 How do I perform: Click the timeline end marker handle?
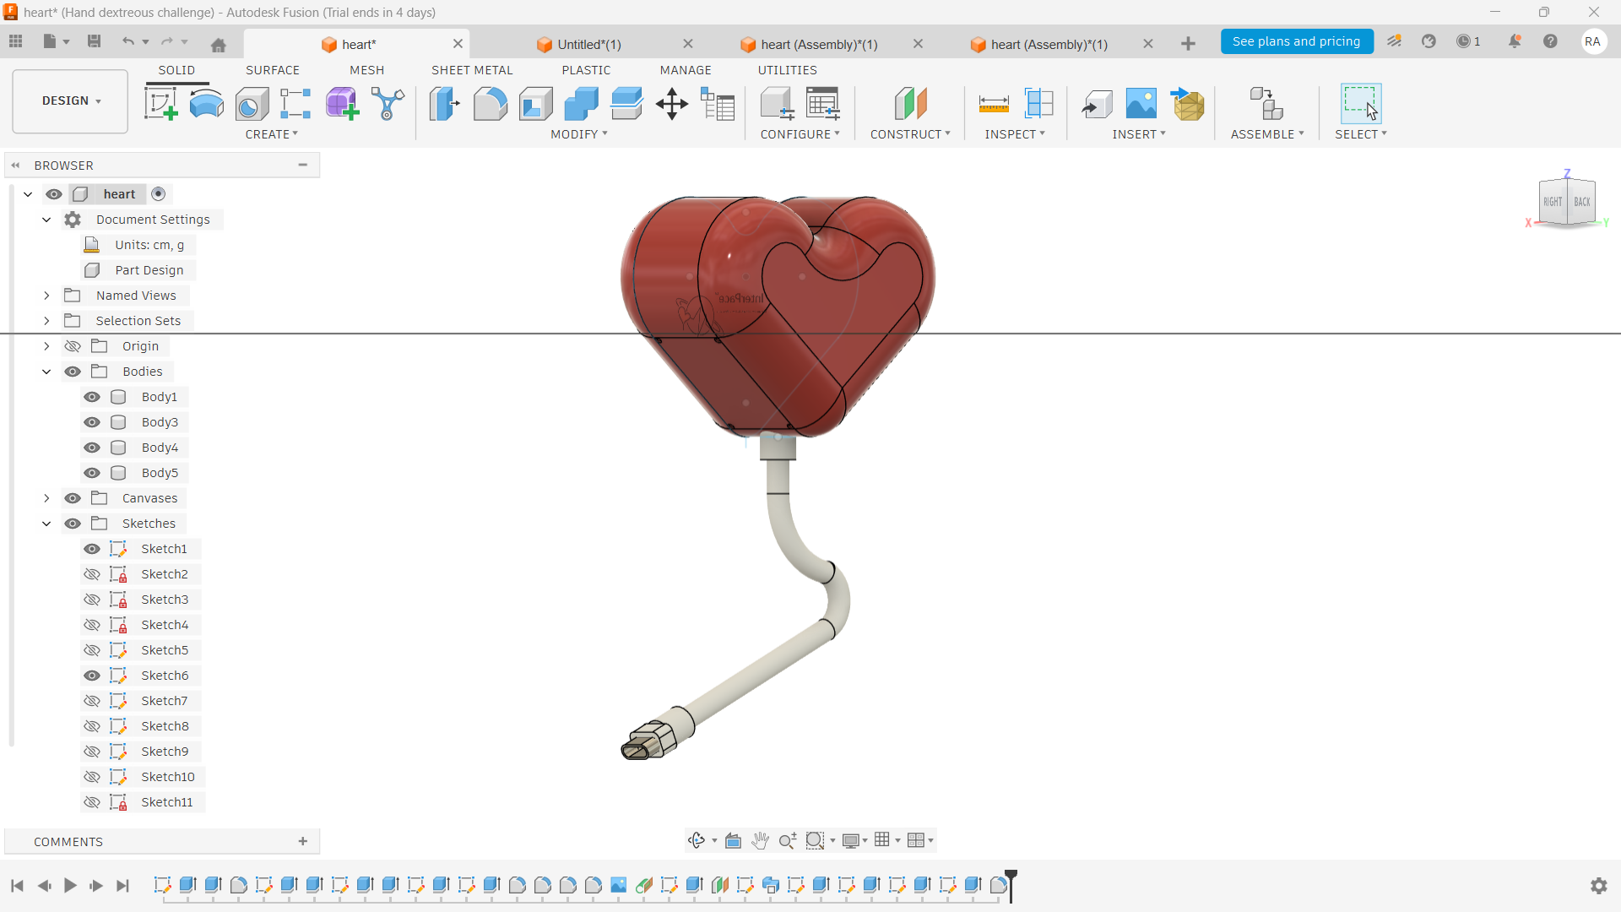(1011, 878)
